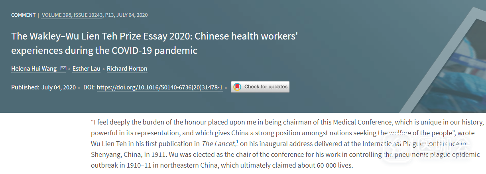Screen dimensions: 486x174
Task: Click the July 04, 2020 issue date in header
Action: (132, 15)
